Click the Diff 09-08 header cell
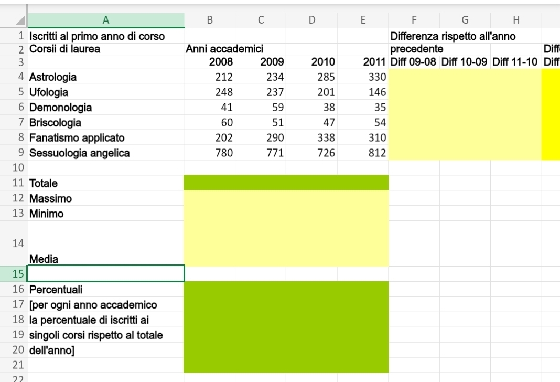 point(414,62)
